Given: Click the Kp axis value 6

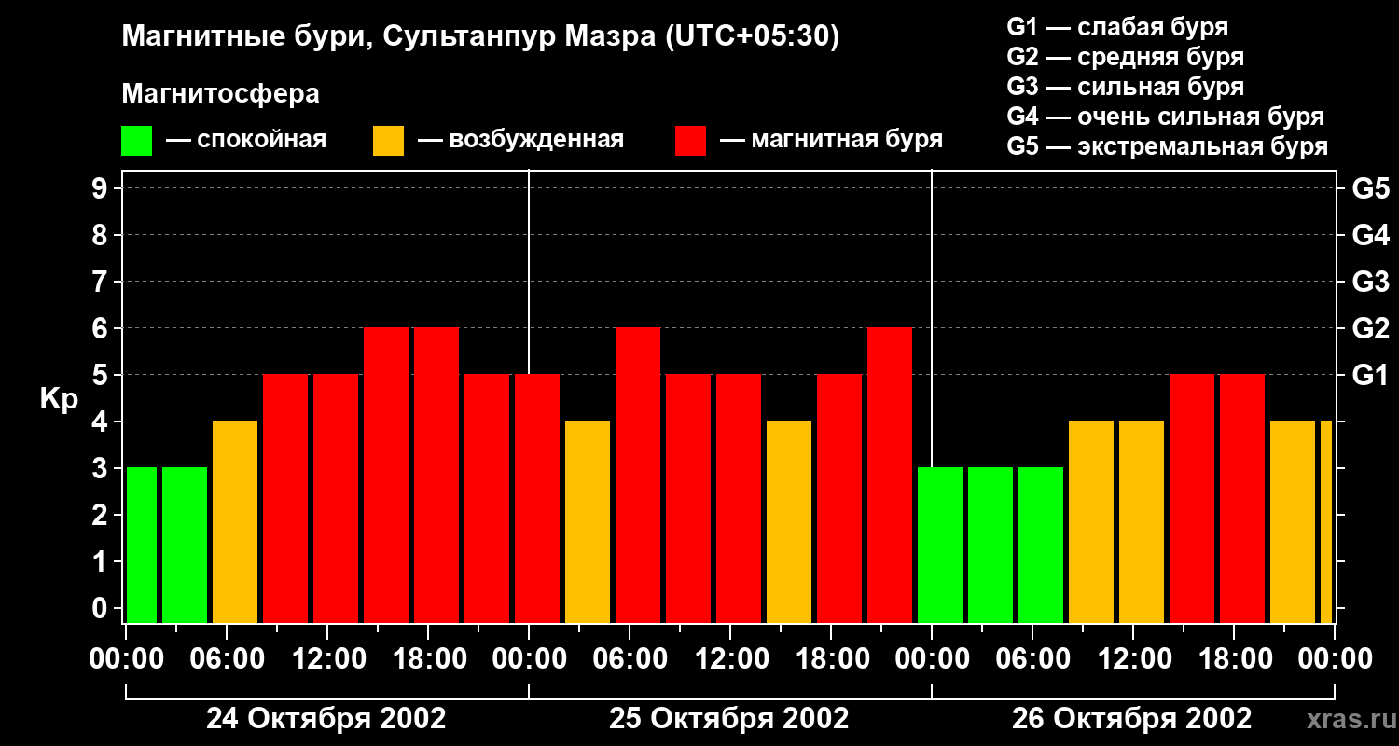Looking at the screenshot, I should click(x=102, y=328).
